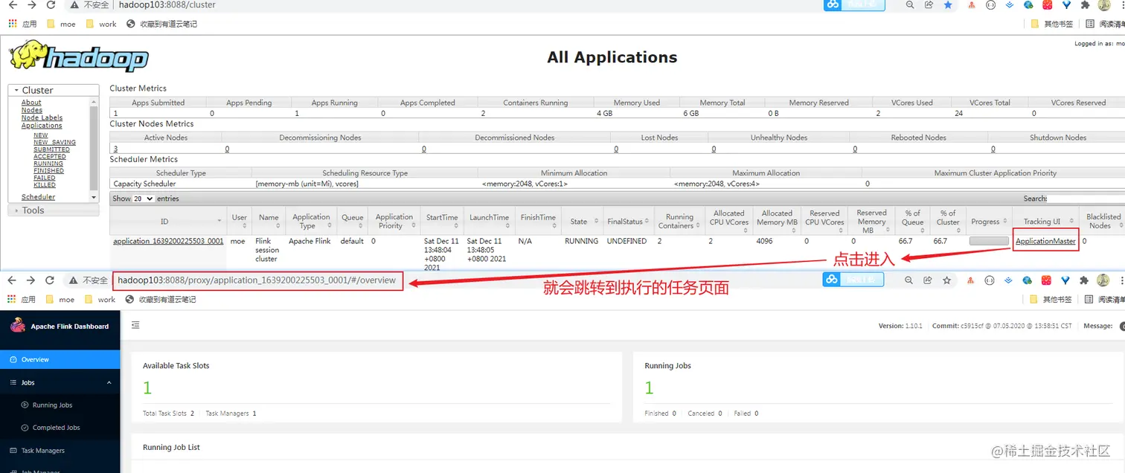Click the blue diamond extension in the Hadoop browser

click(1065, 4)
